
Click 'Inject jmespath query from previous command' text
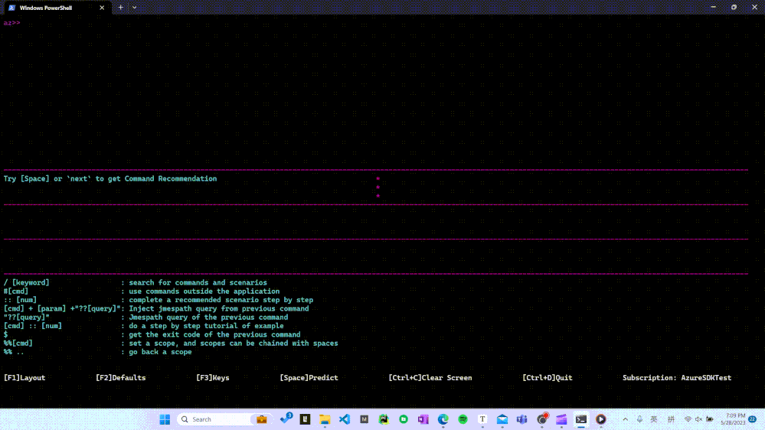(218, 308)
